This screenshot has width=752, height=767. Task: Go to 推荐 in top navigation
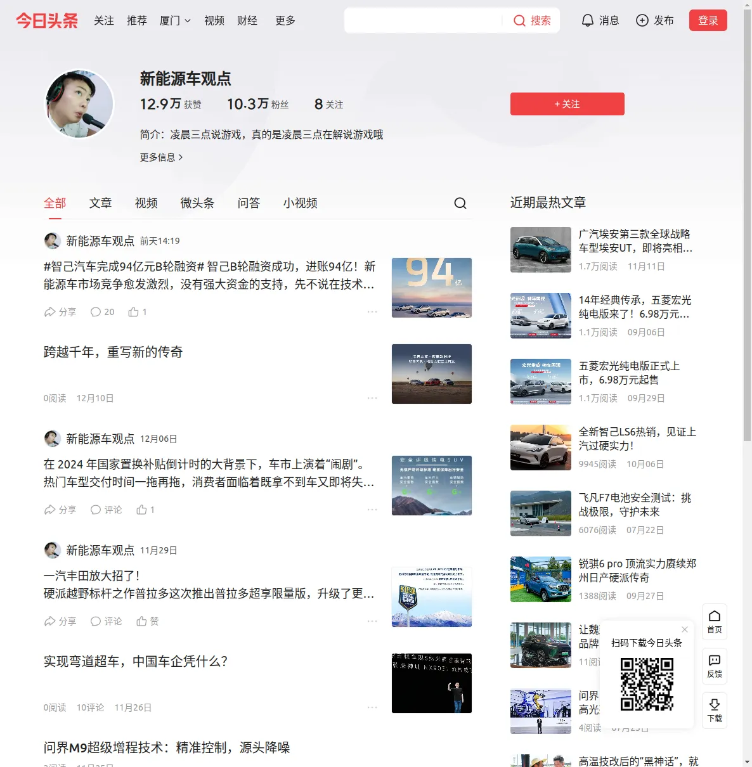(137, 20)
